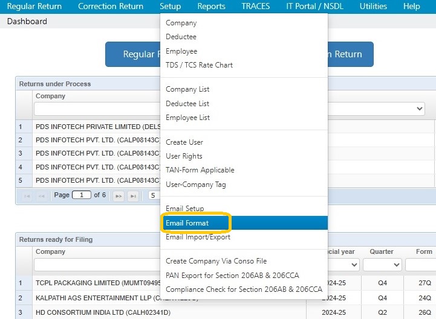Open the TRACES menu
436x319 pixels.
pyautogui.click(x=256, y=7)
